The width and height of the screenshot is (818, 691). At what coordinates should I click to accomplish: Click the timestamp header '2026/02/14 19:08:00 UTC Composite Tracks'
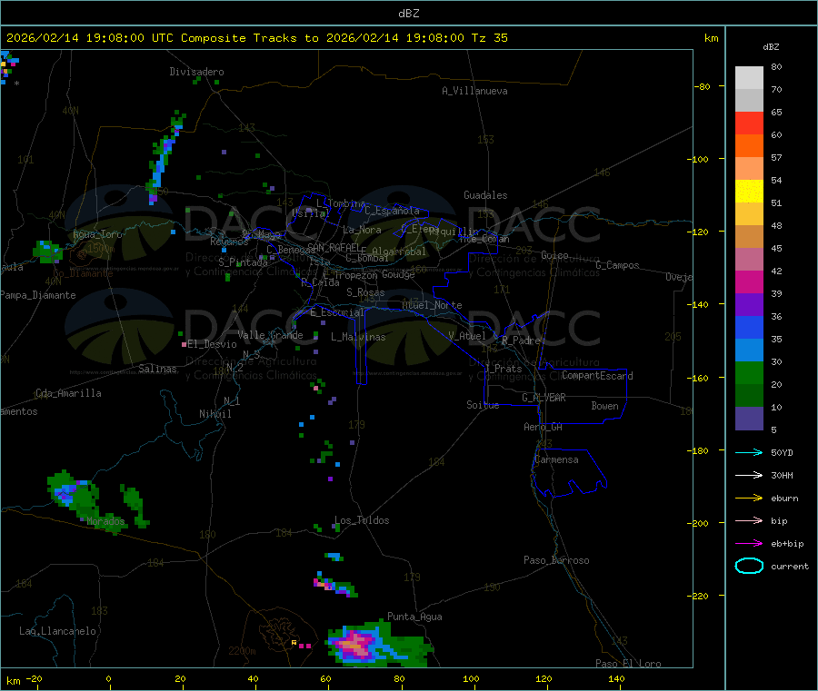pos(151,38)
